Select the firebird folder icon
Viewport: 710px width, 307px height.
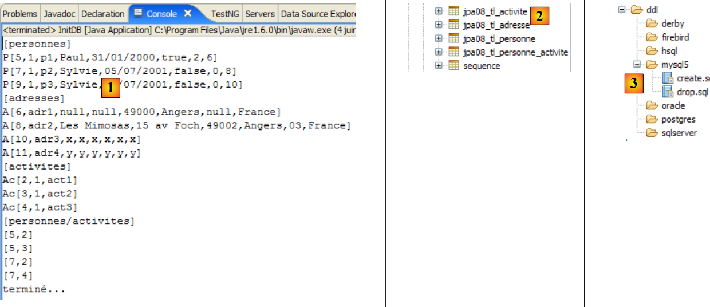click(x=652, y=37)
